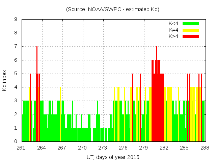Click the x-axis tick label 279
216x162 pixels.
143,148
